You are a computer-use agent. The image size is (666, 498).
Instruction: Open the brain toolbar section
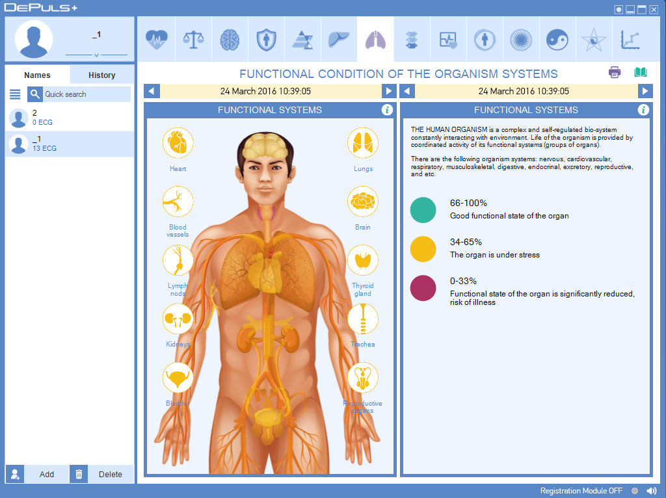tap(230, 40)
